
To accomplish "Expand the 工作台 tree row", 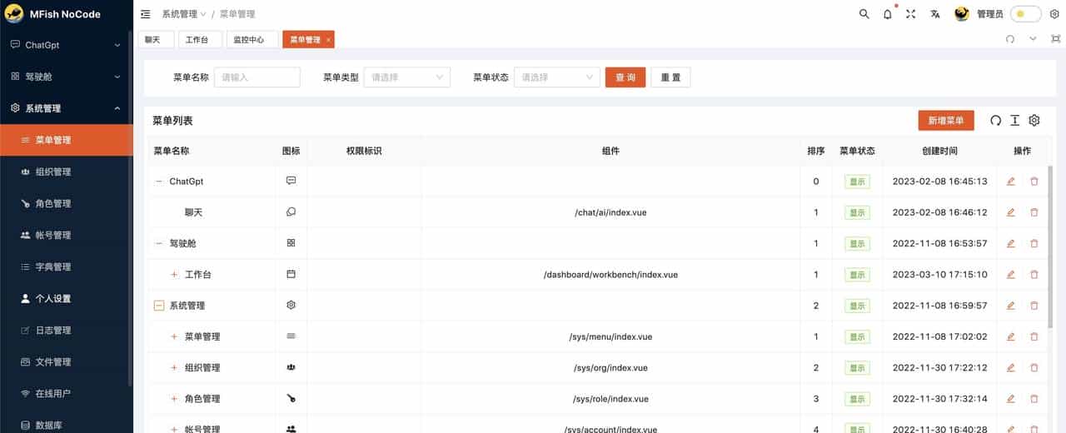I will coord(174,275).
